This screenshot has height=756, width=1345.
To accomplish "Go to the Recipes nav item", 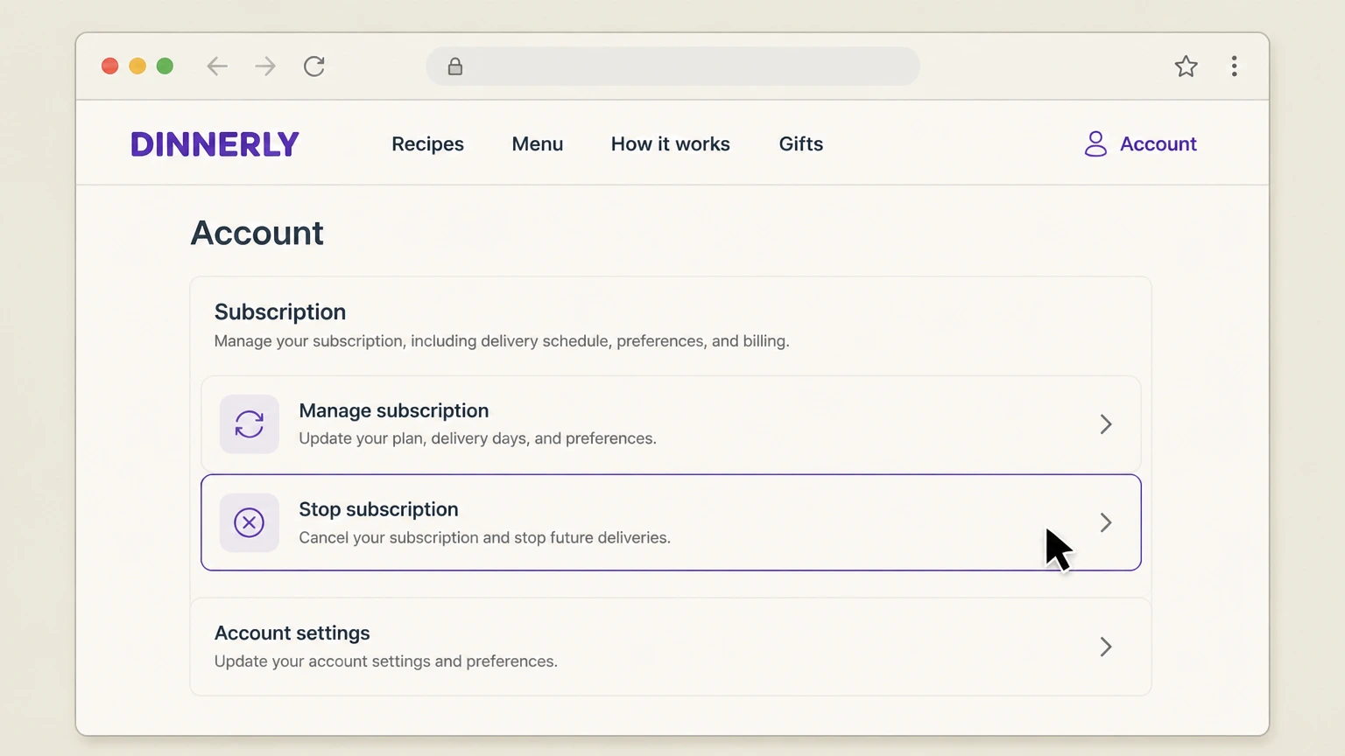I will point(427,143).
